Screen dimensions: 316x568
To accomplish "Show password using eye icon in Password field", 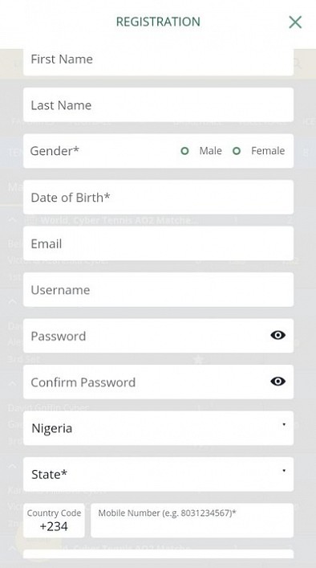I will tap(278, 336).
